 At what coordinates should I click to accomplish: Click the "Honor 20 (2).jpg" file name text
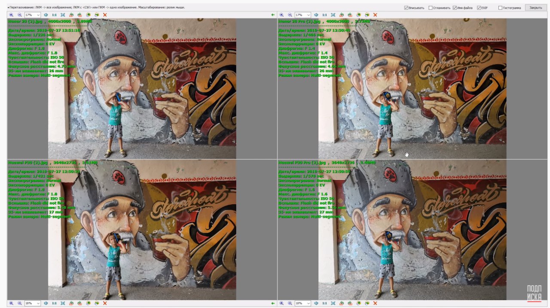pyautogui.click(x=26, y=21)
